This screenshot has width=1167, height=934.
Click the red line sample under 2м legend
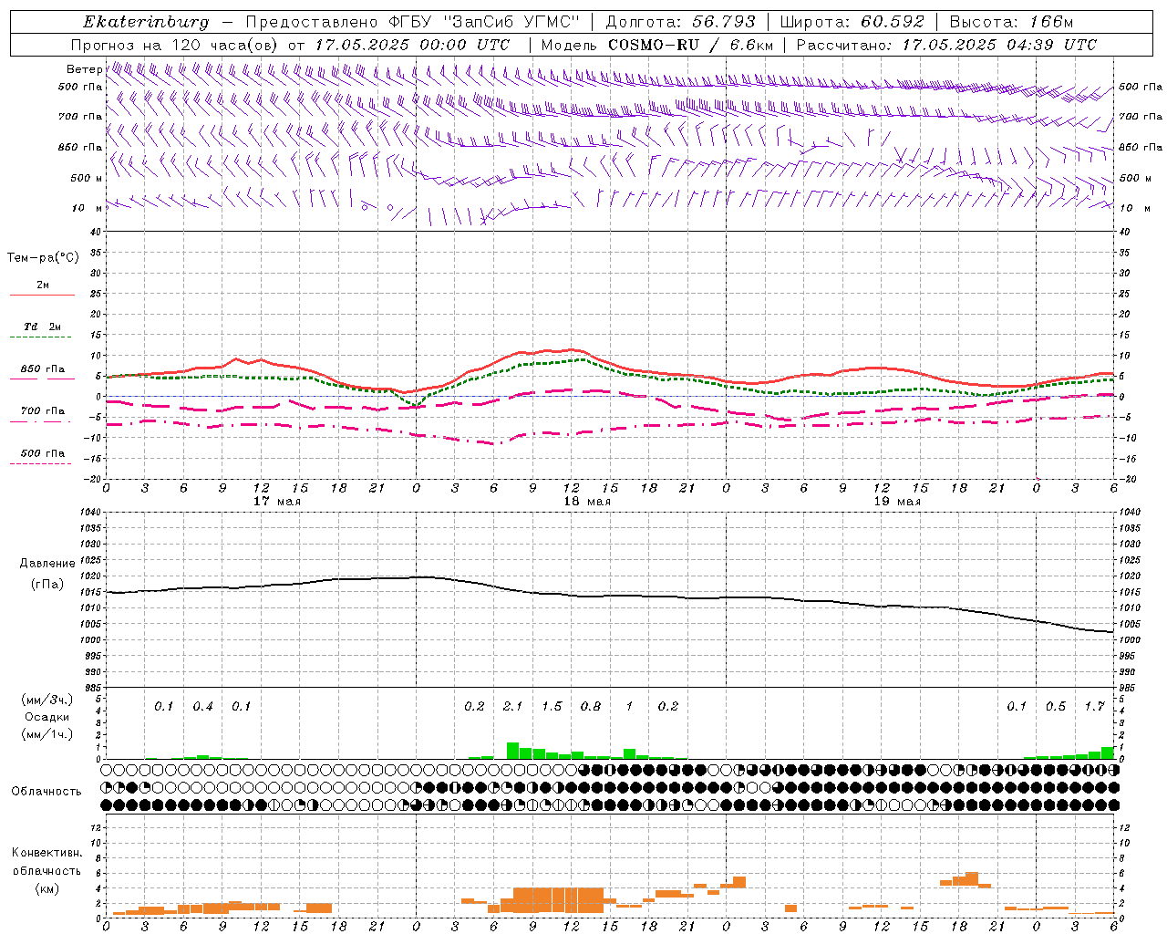42,296
